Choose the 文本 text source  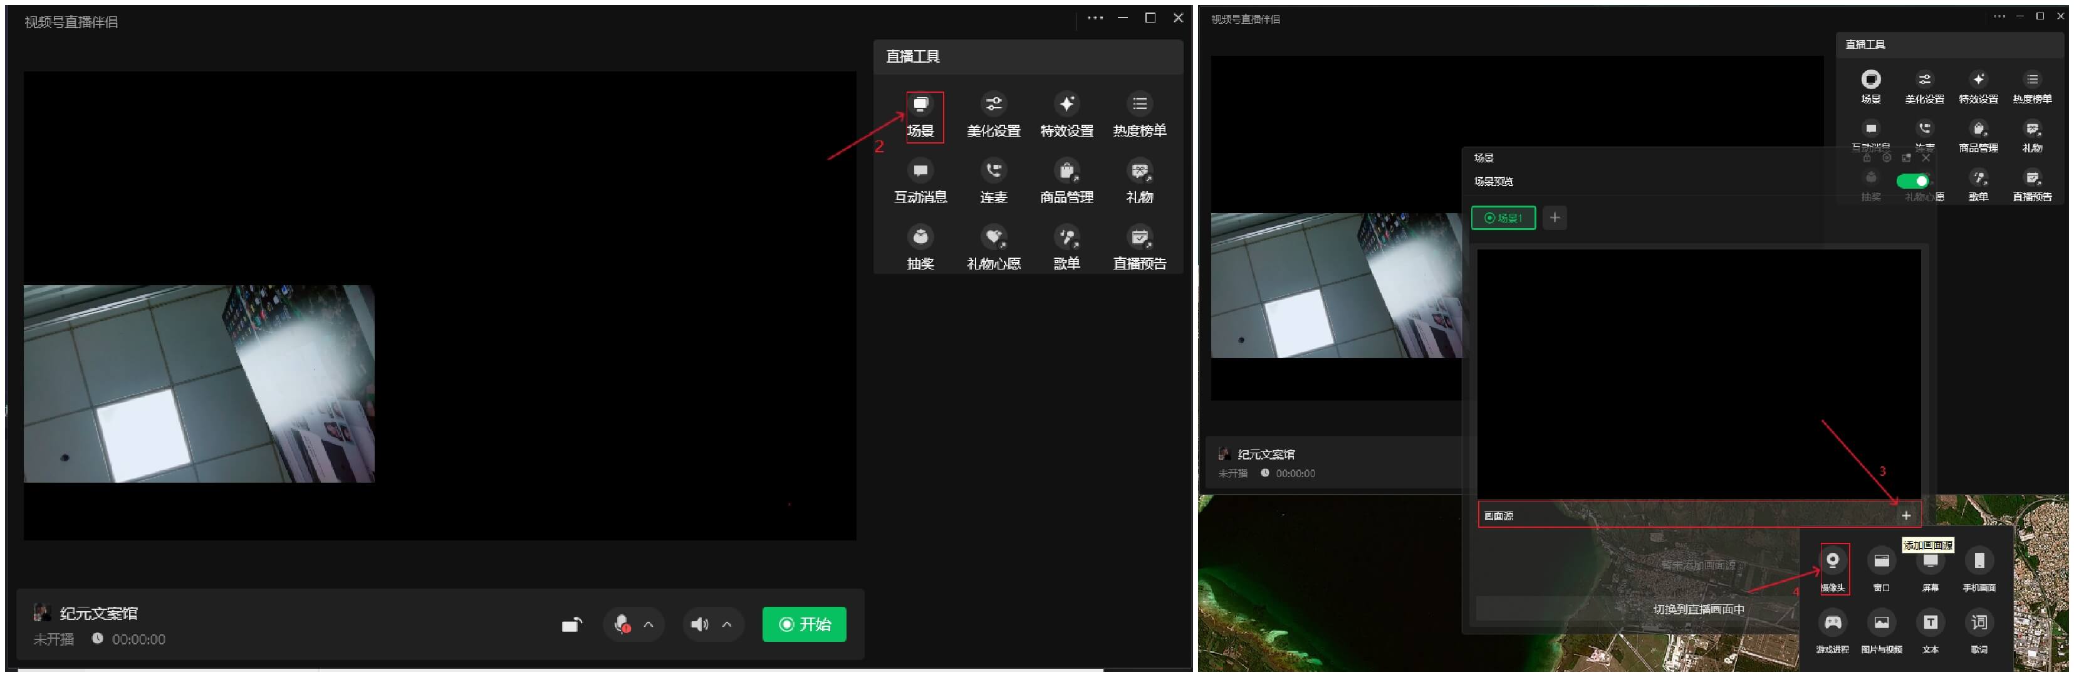click(1931, 632)
